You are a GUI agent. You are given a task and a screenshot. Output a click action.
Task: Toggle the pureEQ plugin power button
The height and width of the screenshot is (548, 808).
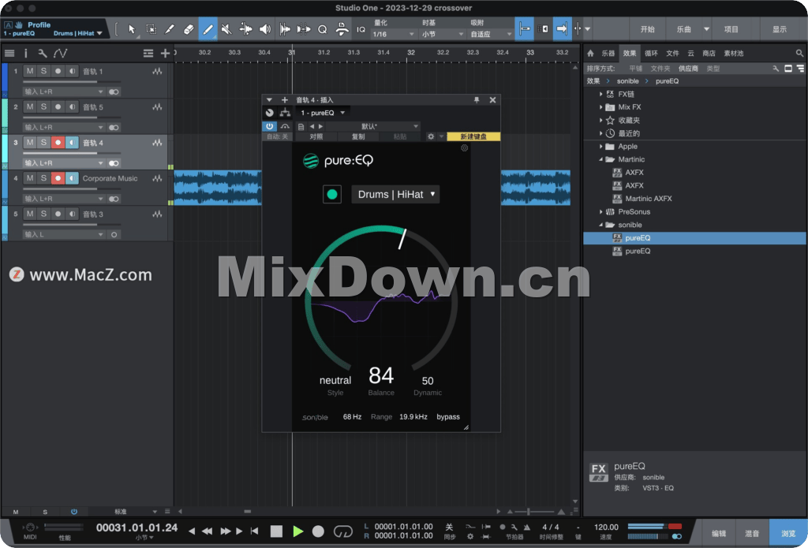coord(270,126)
